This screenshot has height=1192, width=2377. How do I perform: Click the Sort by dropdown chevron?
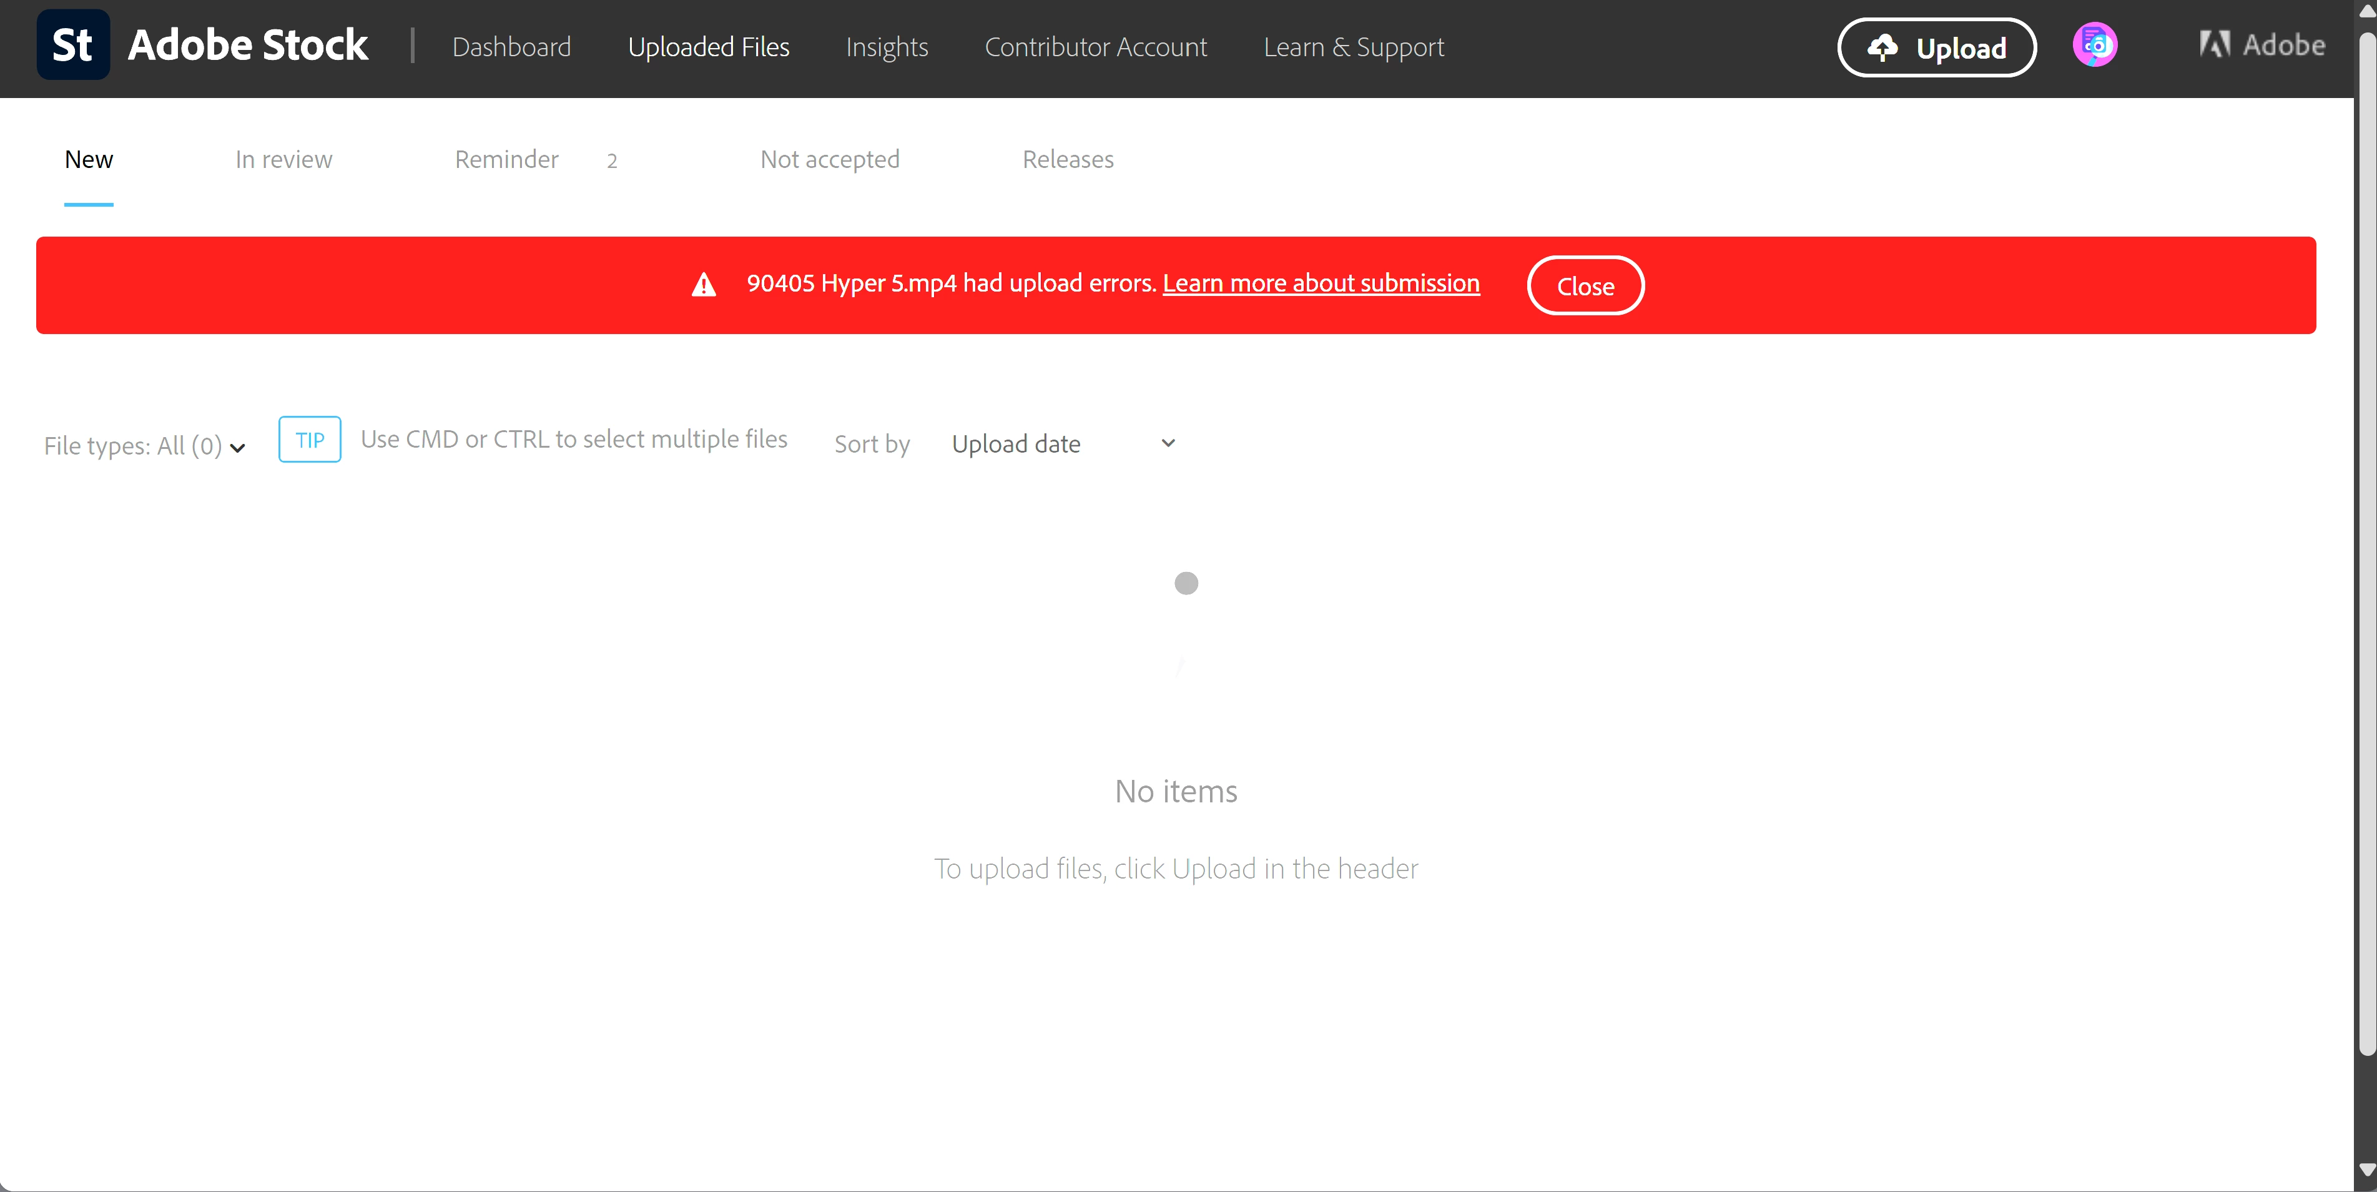click(x=1168, y=444)
